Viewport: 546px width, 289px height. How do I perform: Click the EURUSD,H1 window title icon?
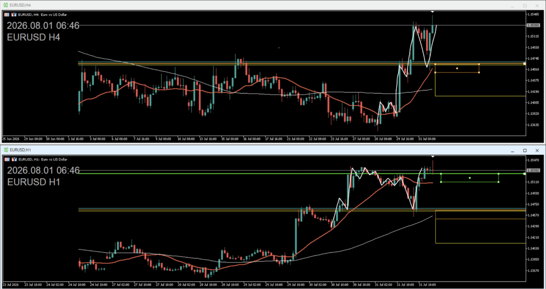[6, 150]
